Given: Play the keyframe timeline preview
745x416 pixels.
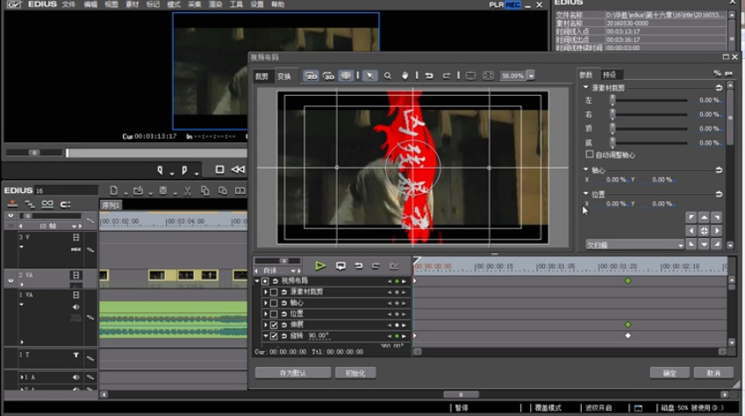Looking at the screenshot, I should pos(320,266).
